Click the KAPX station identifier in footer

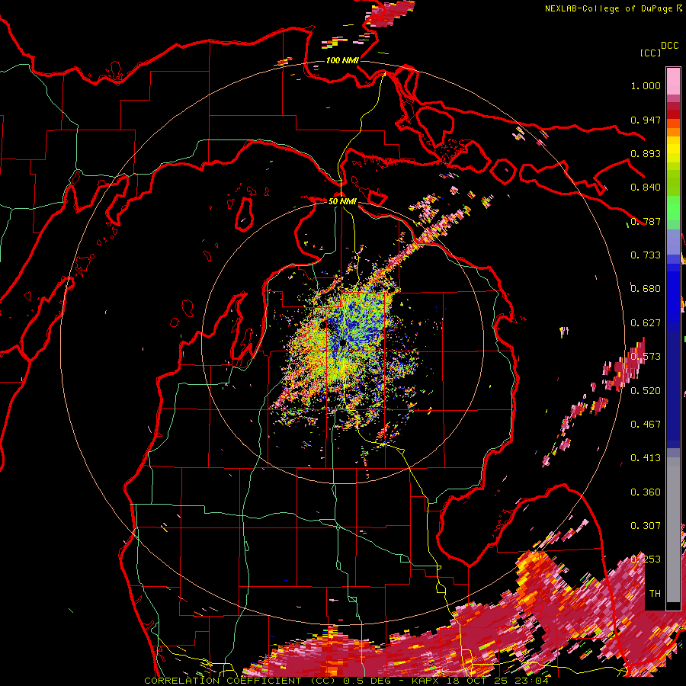pyautogui.click(x=427, y=681)
